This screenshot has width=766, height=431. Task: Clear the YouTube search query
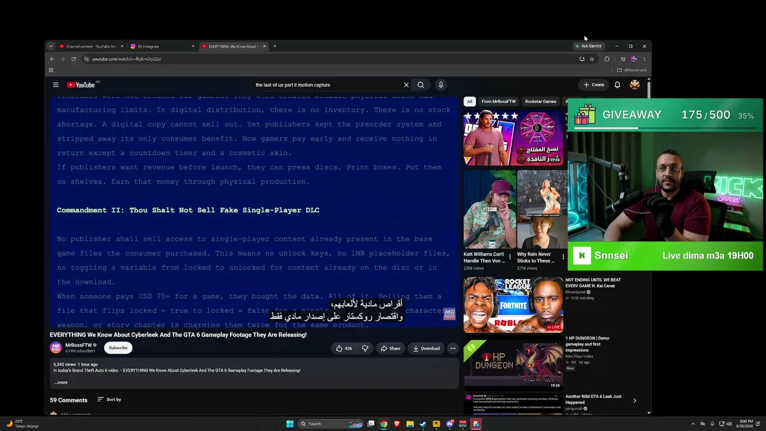406,85
